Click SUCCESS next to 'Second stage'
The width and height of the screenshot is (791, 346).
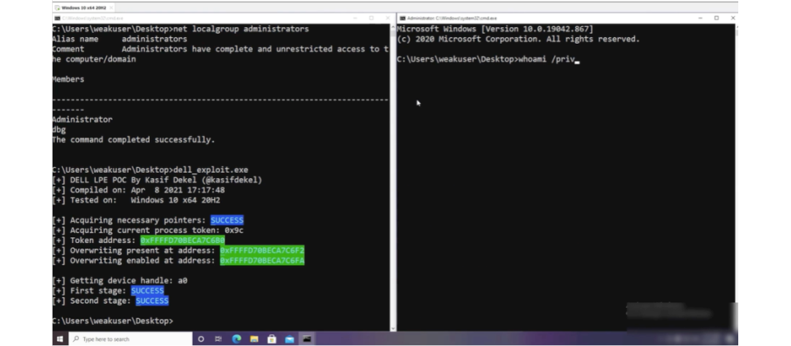click(152, 302)
